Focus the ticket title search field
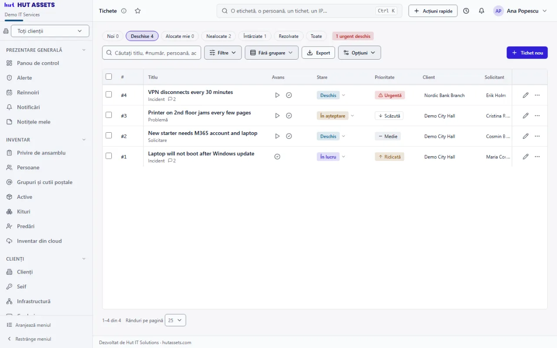Screen dimensions: 557x348 [x=151, y=53]
